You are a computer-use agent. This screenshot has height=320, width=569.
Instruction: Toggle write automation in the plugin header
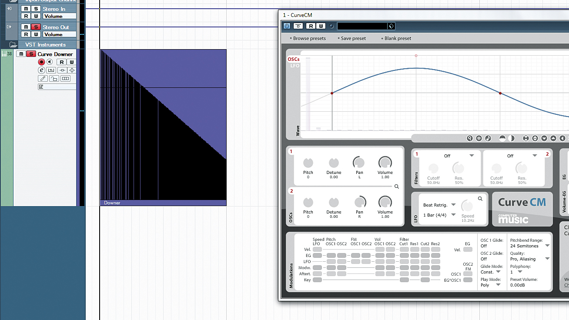(321, 26)
